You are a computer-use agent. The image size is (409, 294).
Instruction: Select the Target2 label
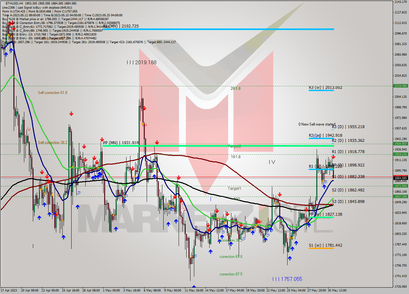pos(235,146)
